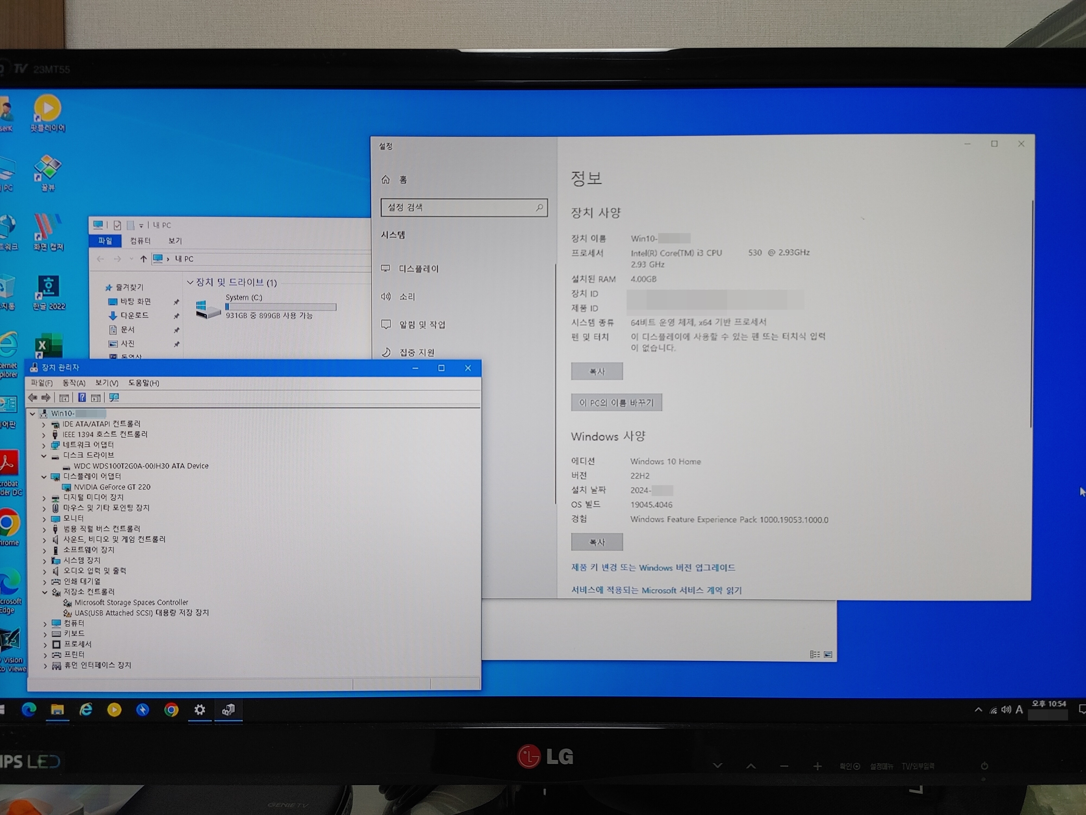
Task: Select NVIDIA GeForce GT 220 device
Action: 112,487
